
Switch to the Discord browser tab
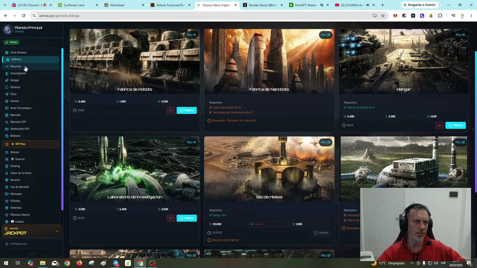[32, 5]
